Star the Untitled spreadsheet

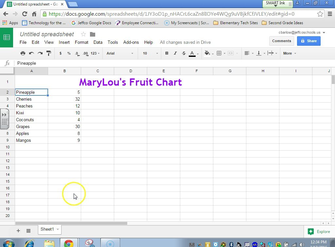[x=83, y=34]
